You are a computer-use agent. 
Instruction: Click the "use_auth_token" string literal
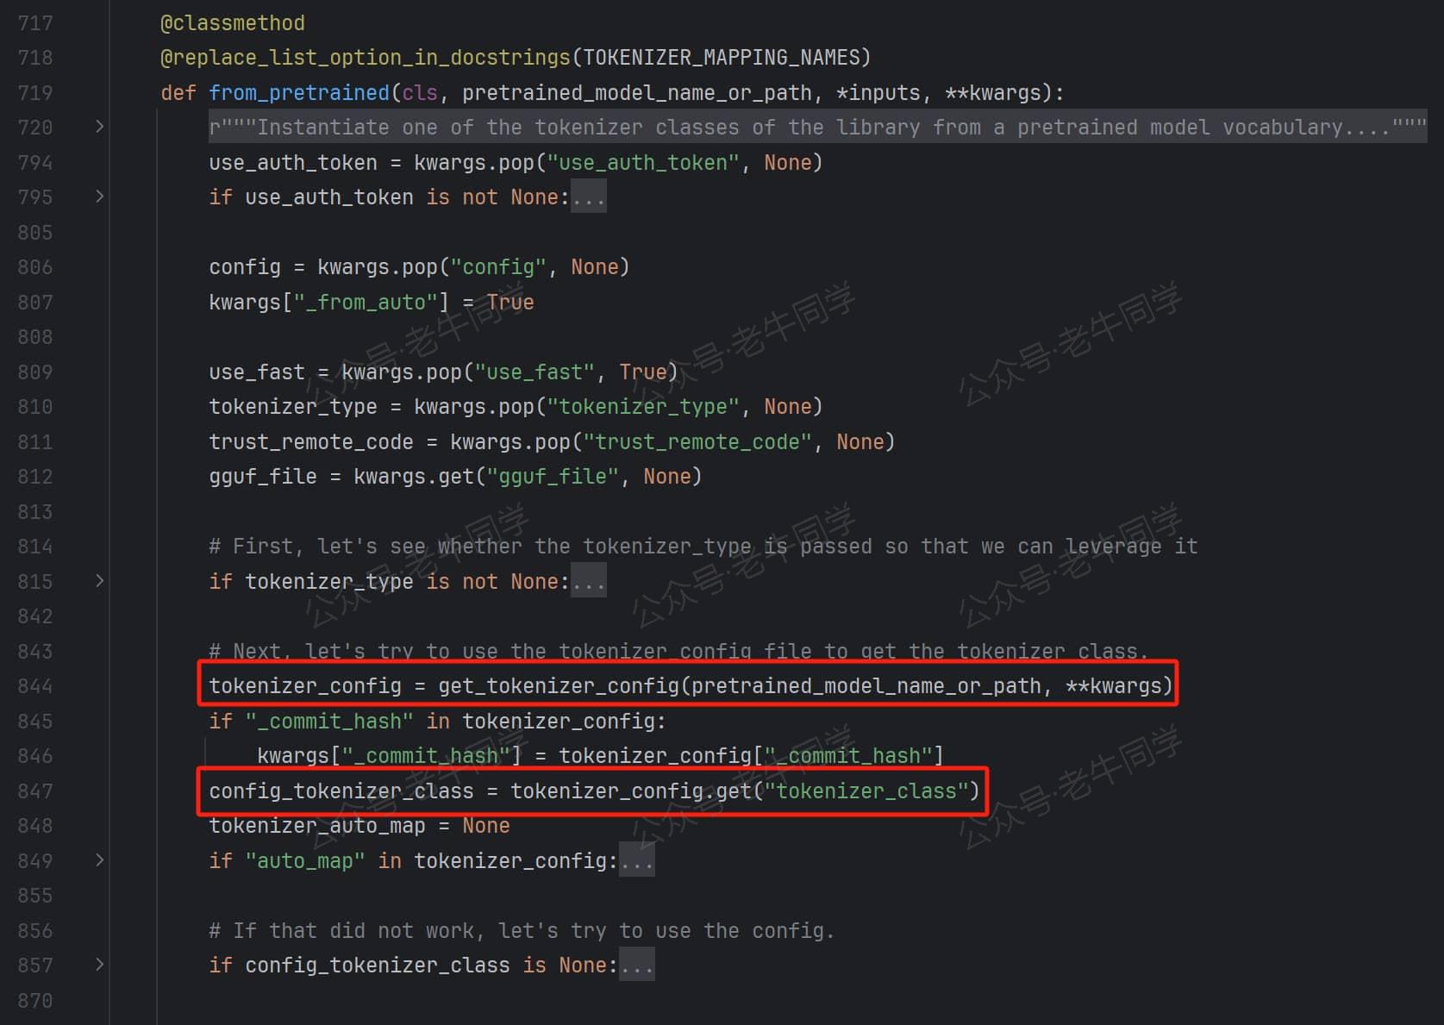[x=643, y=163]
